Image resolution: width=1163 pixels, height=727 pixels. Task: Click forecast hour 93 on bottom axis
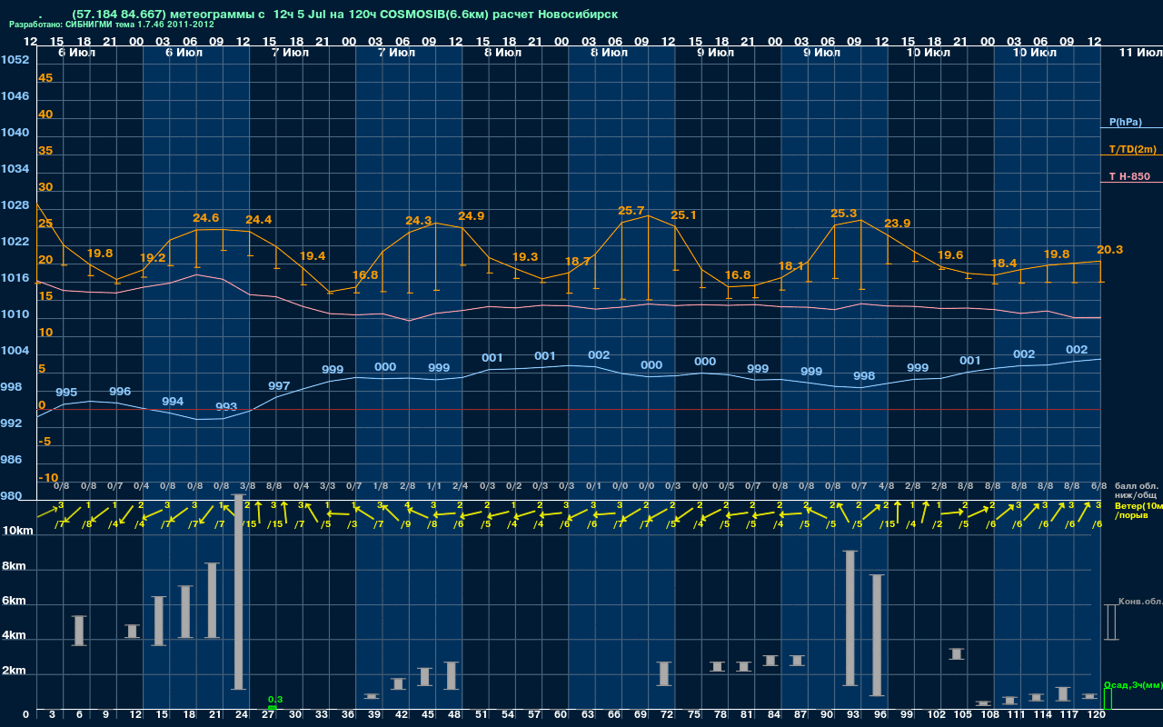click(x=855, y=715)
